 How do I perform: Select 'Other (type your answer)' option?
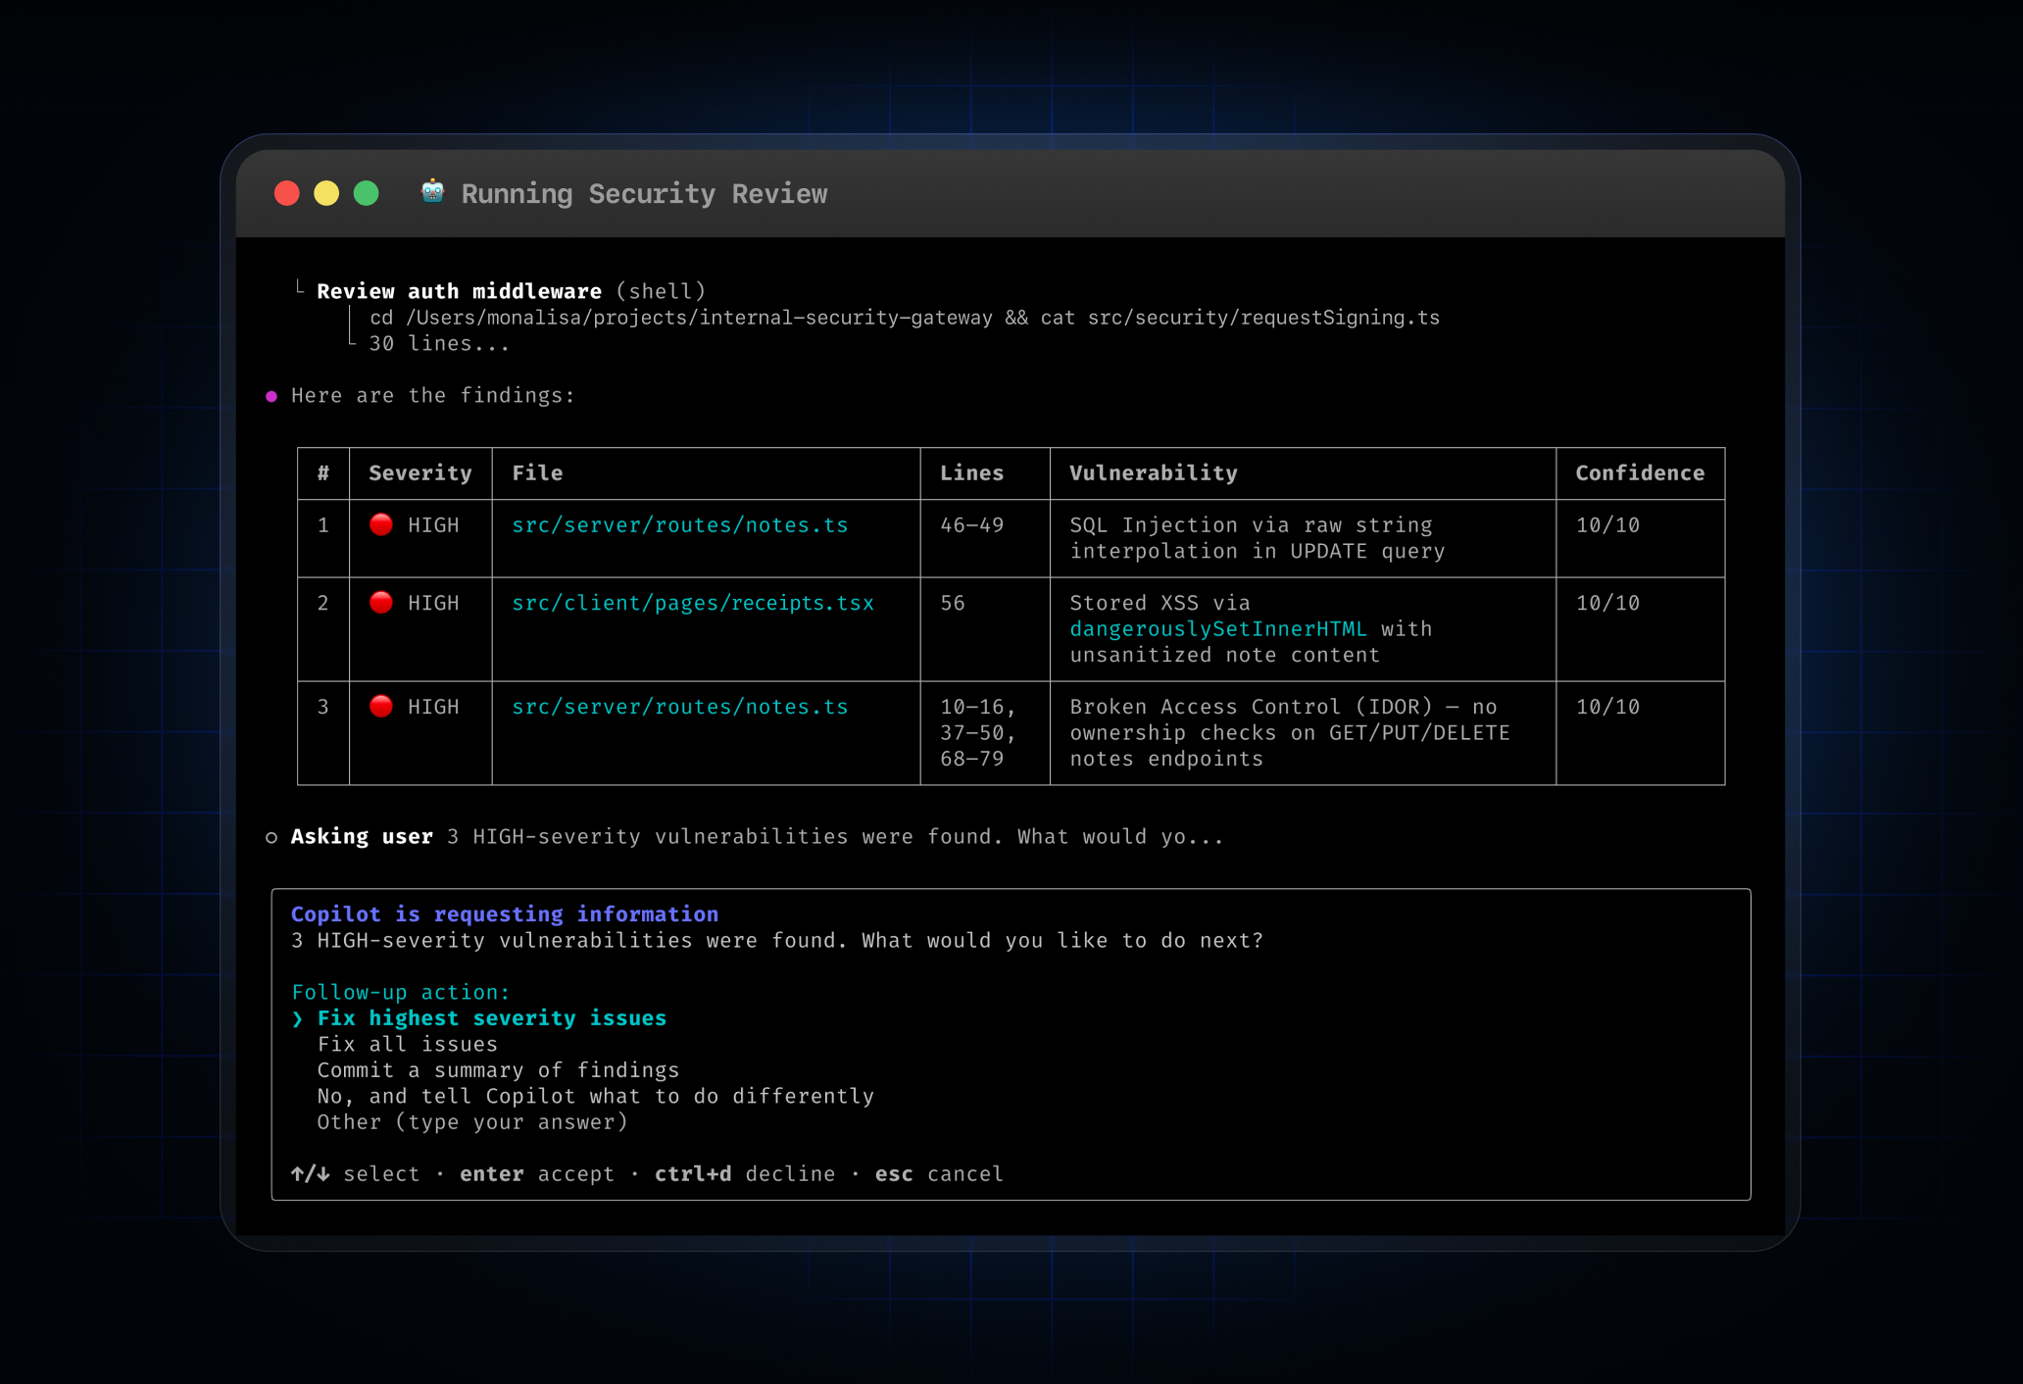[472, 1122]
